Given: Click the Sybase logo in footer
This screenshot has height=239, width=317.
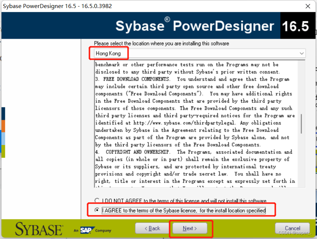Looking at the screenshot, I should click(39, 229).
